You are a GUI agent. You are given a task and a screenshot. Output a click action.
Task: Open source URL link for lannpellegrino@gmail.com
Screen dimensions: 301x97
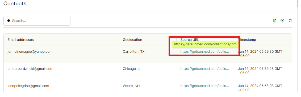205,86
